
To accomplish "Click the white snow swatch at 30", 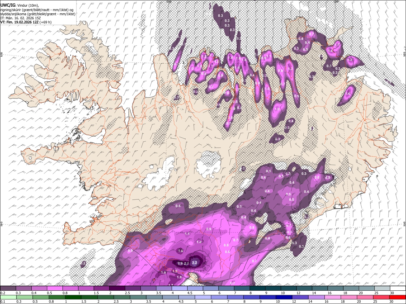I will click(x=397, y=288).
